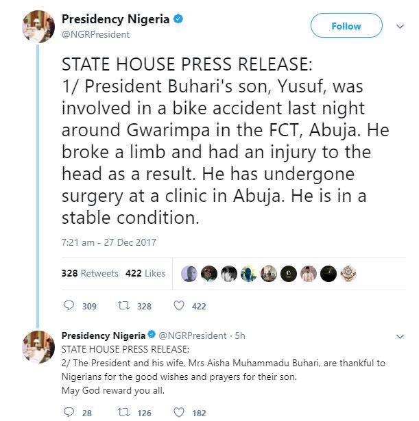Retweet the second tweet with 126 retweets

[123, 412]
